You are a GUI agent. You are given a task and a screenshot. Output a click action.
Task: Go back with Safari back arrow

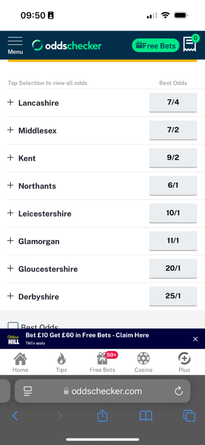point(15,416)
